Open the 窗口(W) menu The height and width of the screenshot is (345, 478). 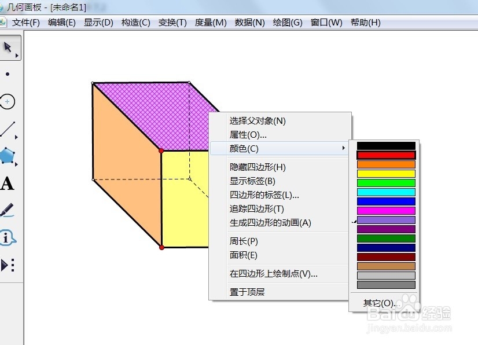click(326, 23)
